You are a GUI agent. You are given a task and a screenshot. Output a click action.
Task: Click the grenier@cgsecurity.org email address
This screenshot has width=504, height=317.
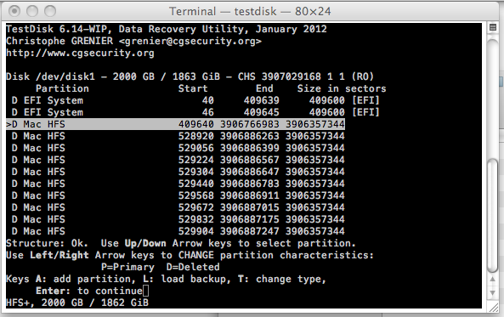[x=190, y=41]
